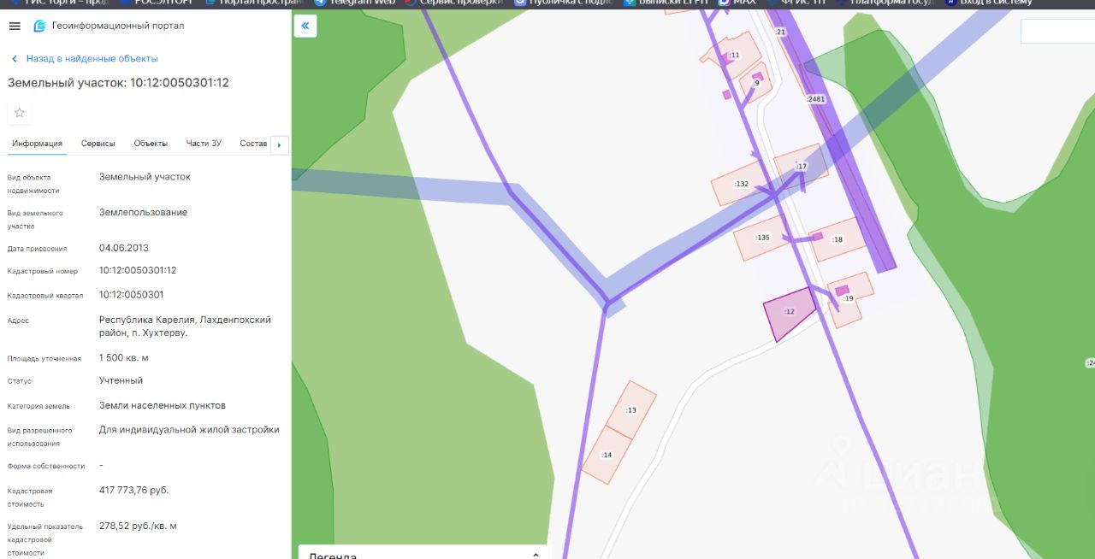Click the Вид разрешенного использования label
Screen dimensions: 1095x559
coord(39,437)
